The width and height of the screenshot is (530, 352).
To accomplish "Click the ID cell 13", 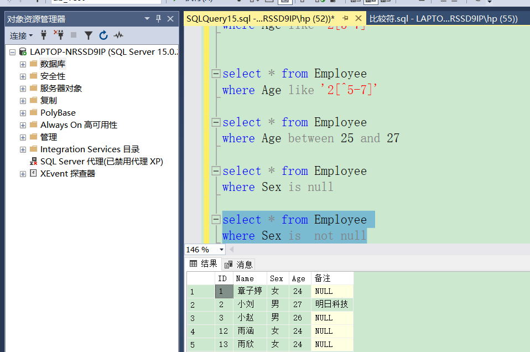I will pos(224,344).
